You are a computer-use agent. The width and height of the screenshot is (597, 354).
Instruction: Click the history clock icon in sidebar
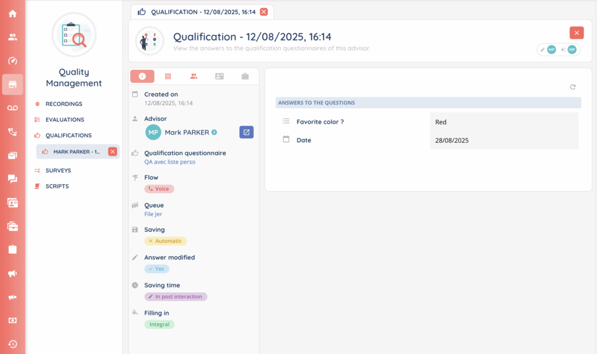click(x=12, y=344)
